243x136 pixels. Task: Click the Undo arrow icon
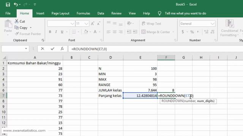tap(16, 5)
